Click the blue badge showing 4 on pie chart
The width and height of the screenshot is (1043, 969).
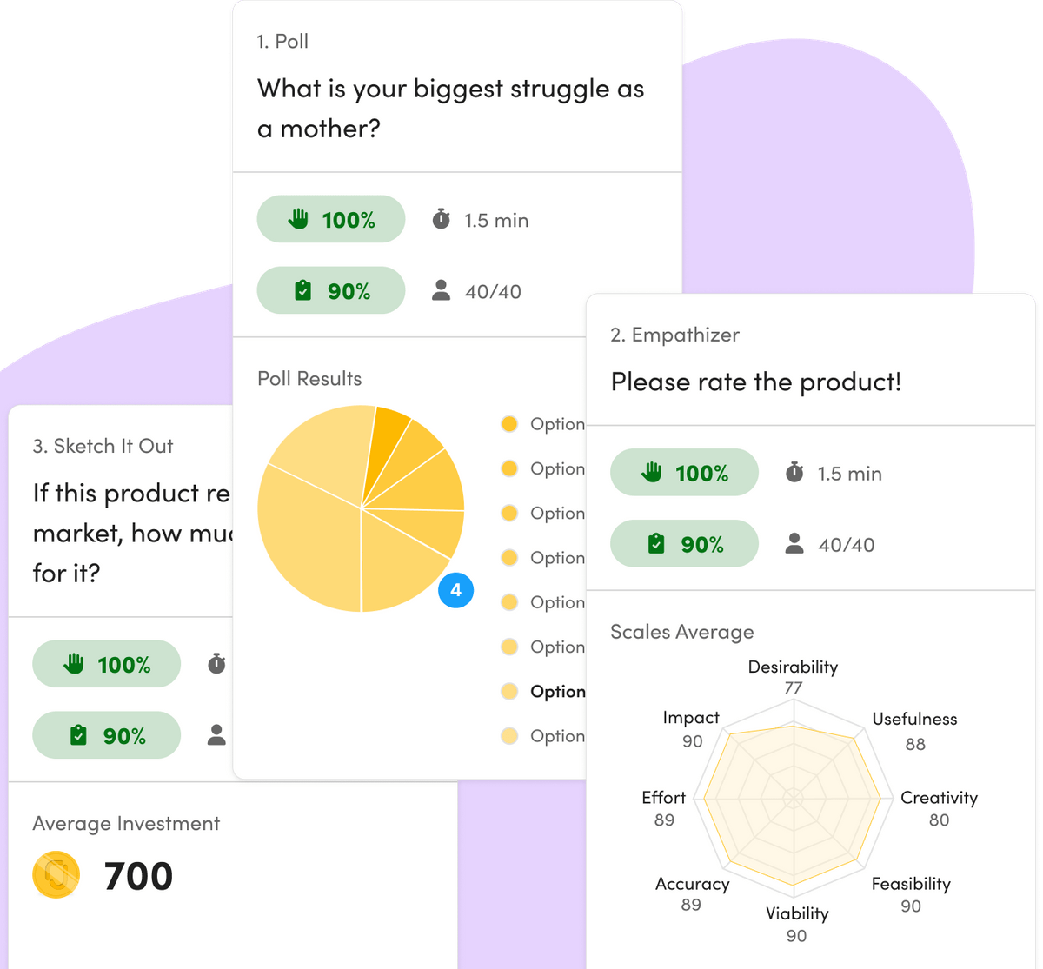pos(455,592)
